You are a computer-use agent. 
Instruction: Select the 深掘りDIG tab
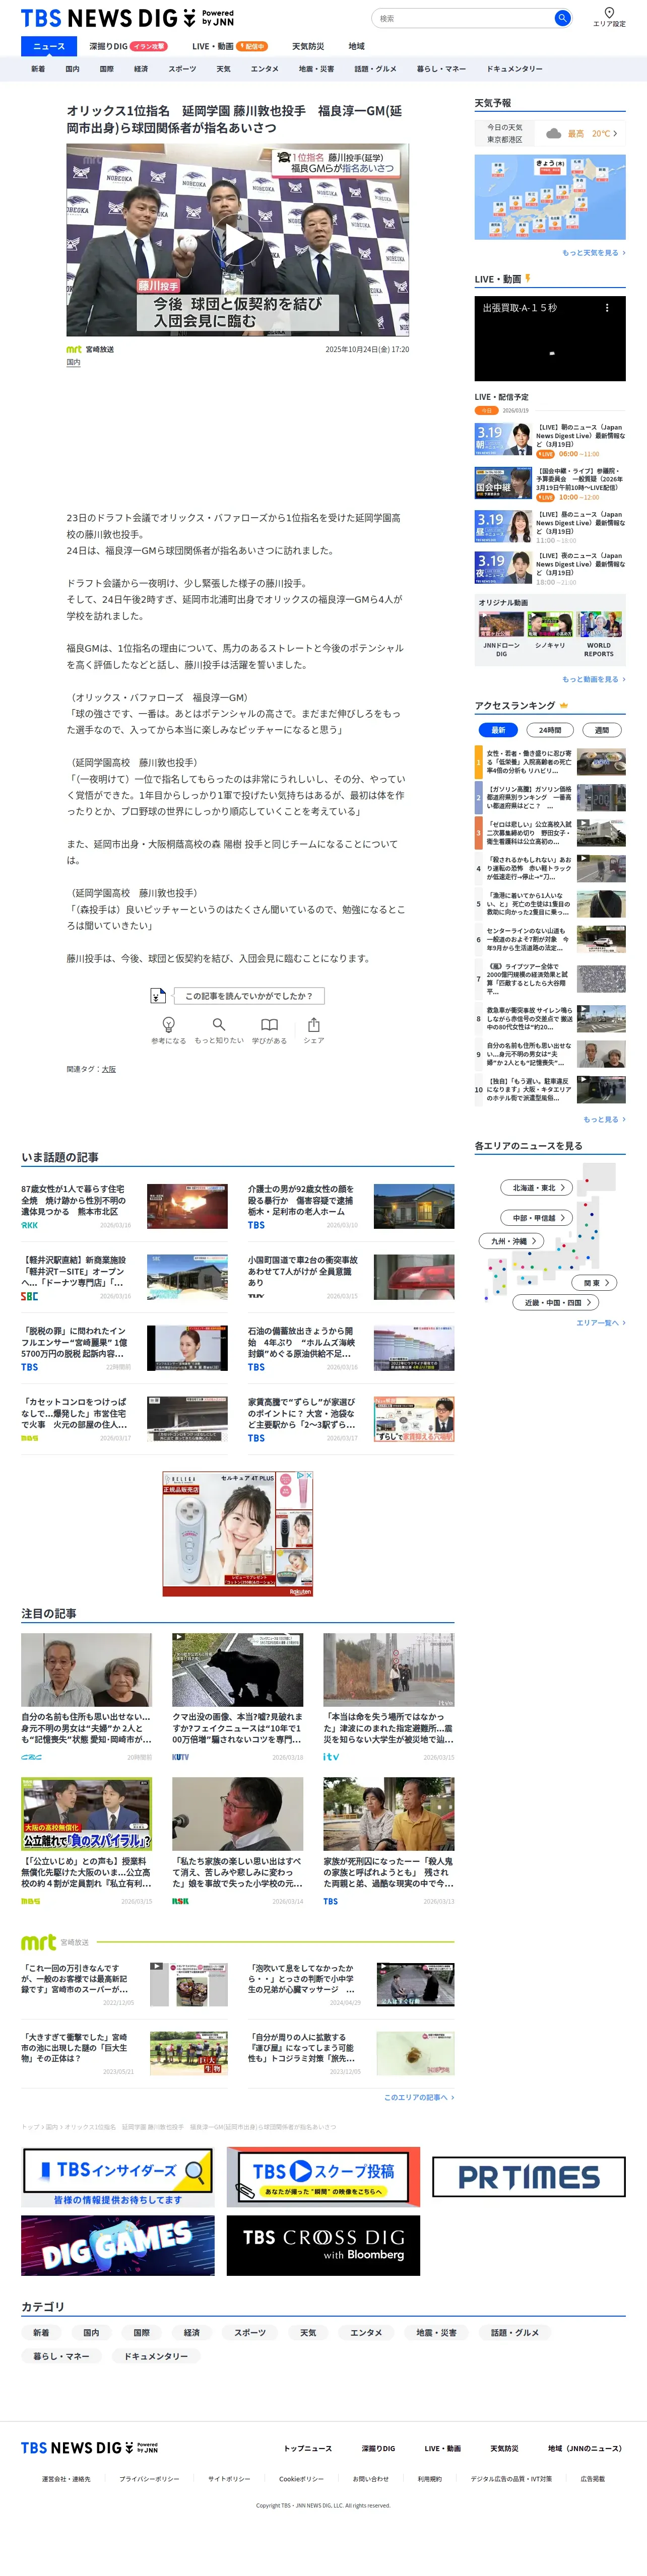(x=127, y=46)
